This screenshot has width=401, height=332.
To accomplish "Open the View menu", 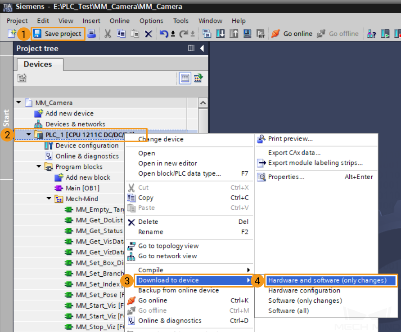I will coord(66,21).
